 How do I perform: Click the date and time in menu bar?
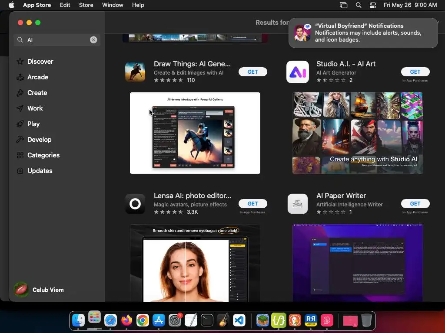[x=410, y=5]
